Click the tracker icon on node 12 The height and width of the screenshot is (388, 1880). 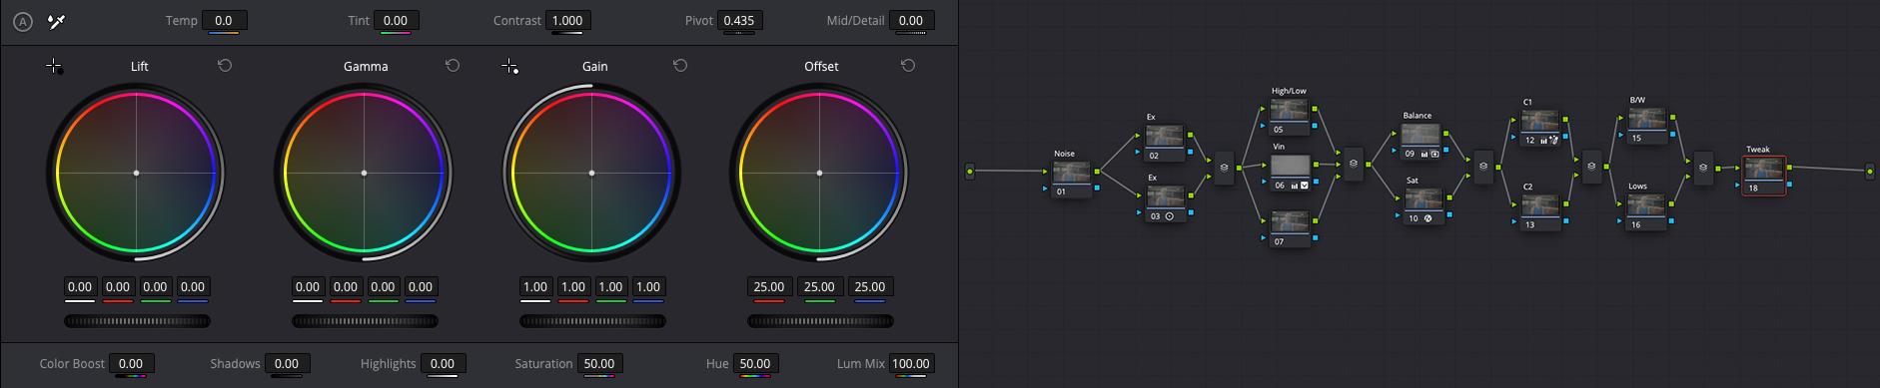[x=1553, y=141]
